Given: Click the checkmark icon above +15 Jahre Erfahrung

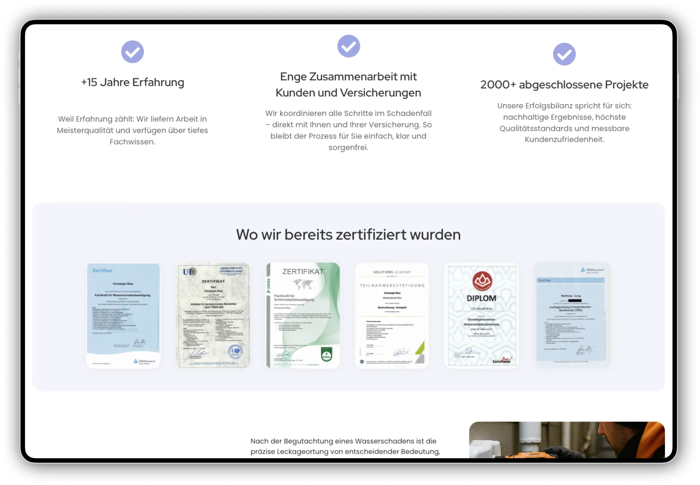Looking at the screenshot, I should pyautogui.click(x=132, y=52).
